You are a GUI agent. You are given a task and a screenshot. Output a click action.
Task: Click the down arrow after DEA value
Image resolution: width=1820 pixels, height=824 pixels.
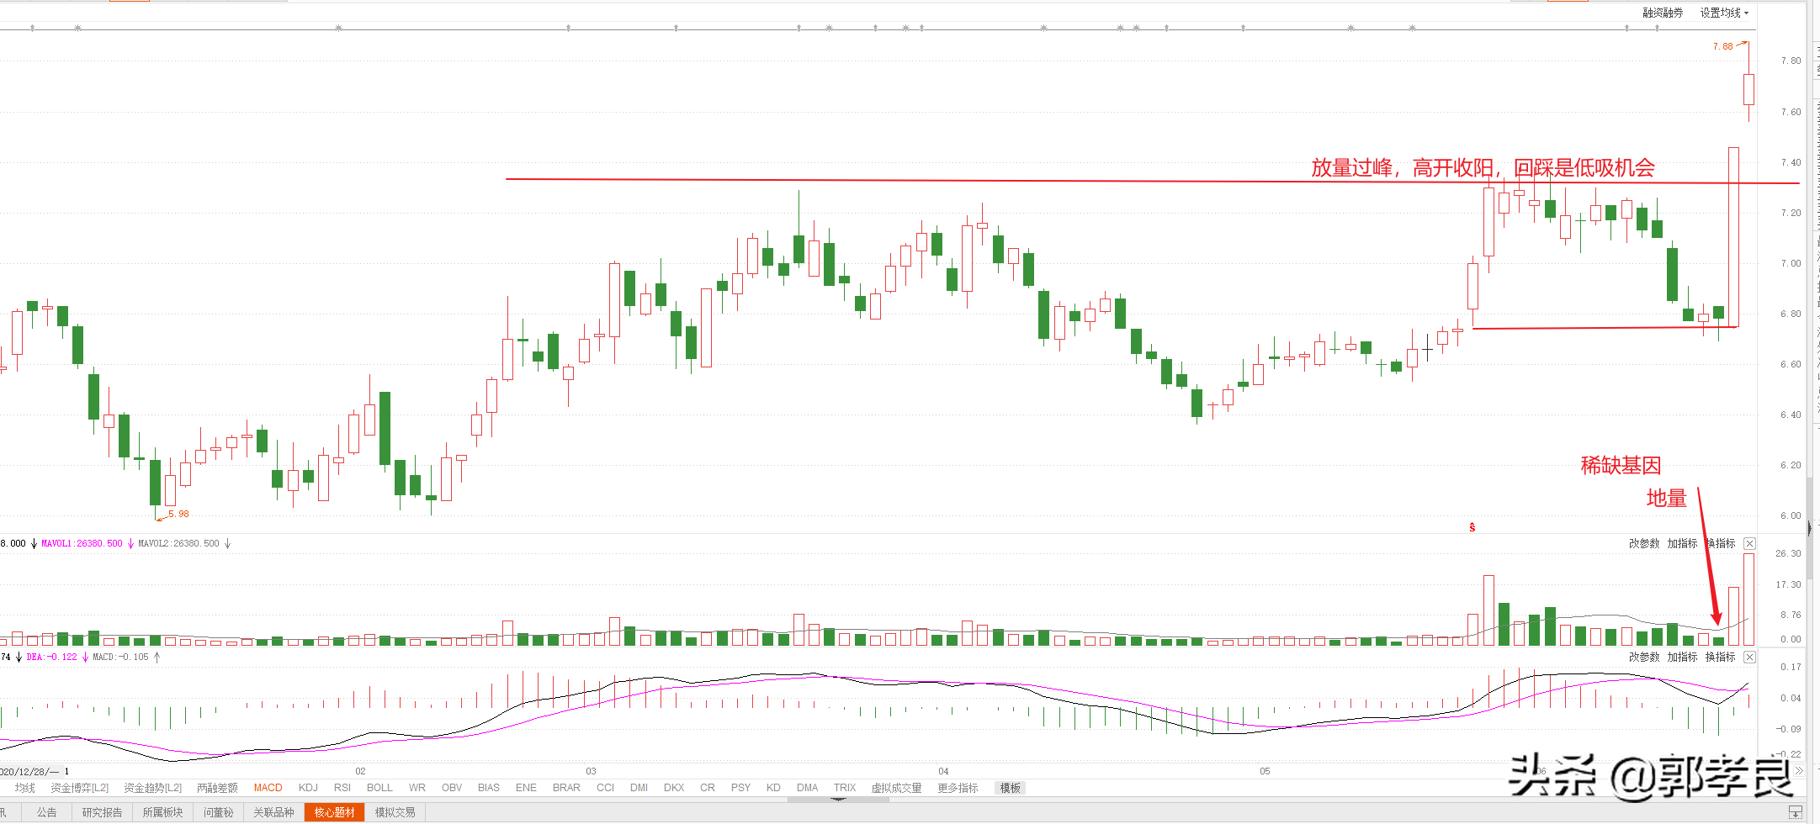coord(85,657)
